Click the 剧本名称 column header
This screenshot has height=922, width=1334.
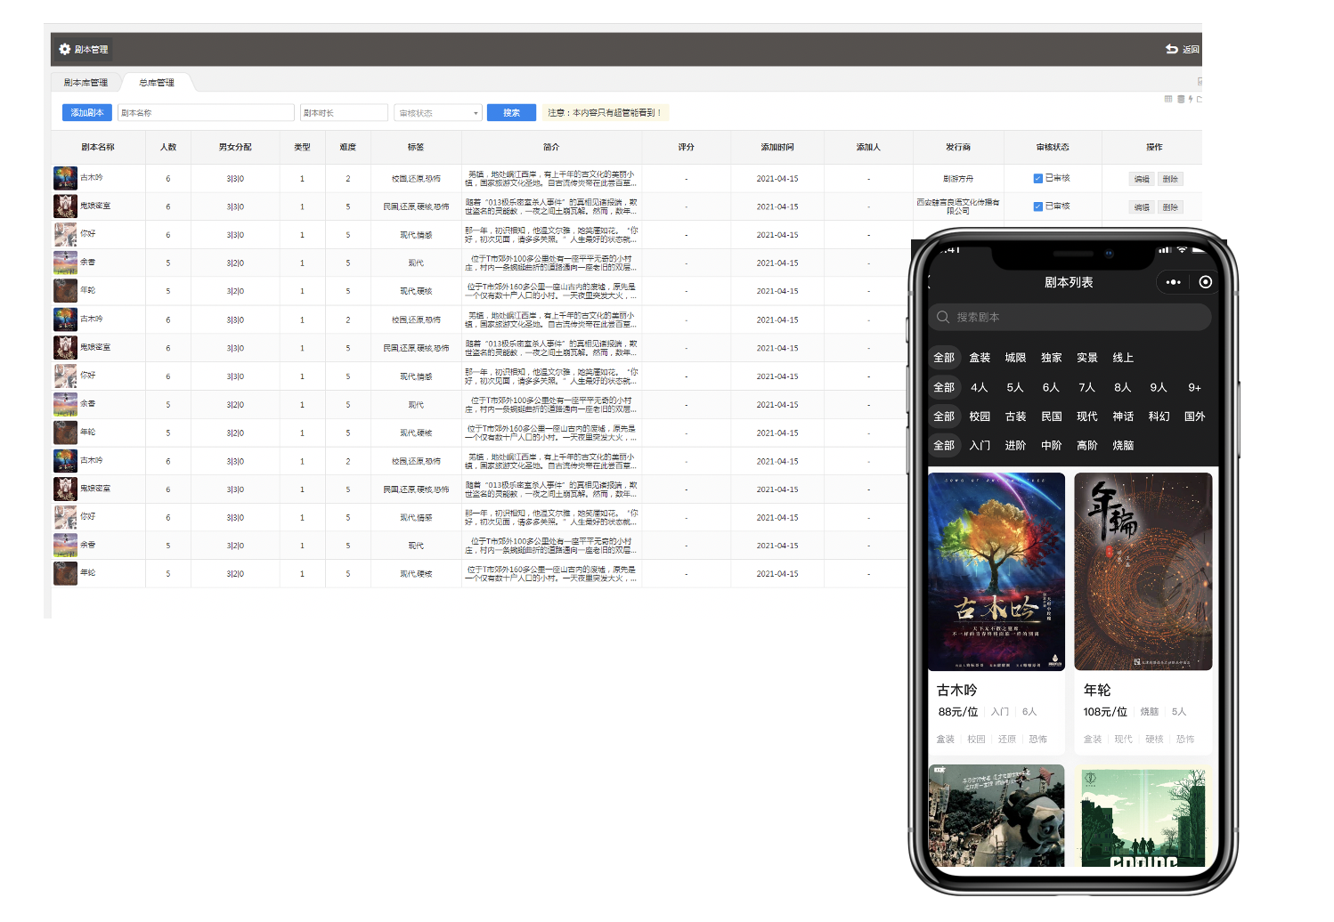click(x=98, y=148)
